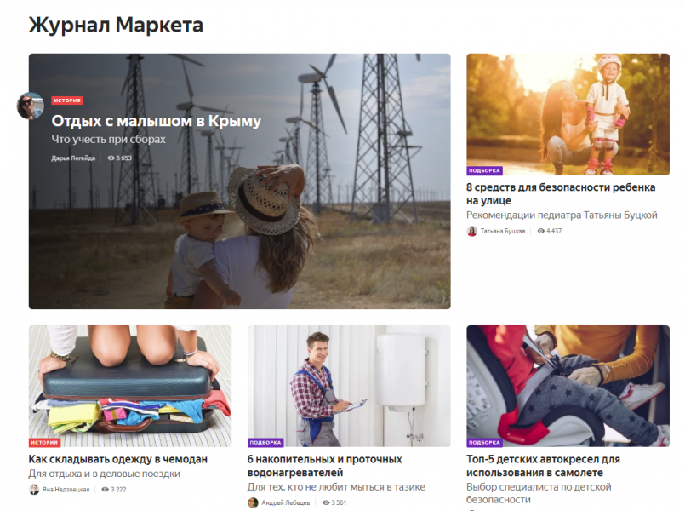Click the eye icon beside 3 561 views
Screen dimensions: 685x511
pos(326,502)
